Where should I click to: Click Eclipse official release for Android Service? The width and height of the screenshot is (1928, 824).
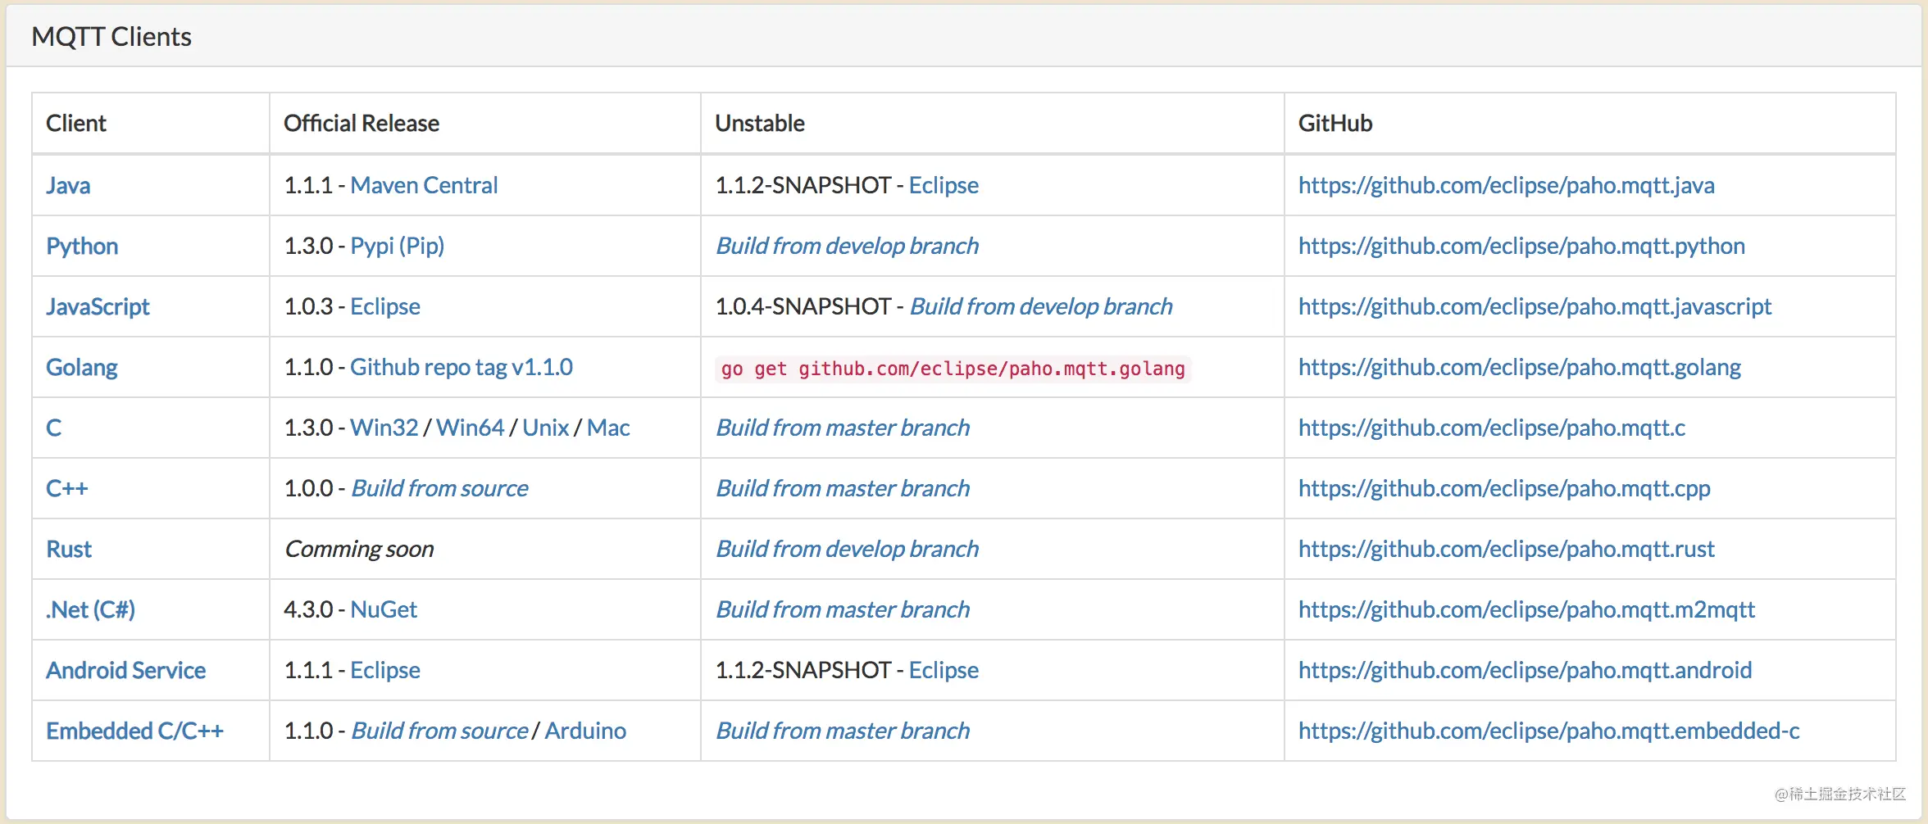click(x=385, y=670)
